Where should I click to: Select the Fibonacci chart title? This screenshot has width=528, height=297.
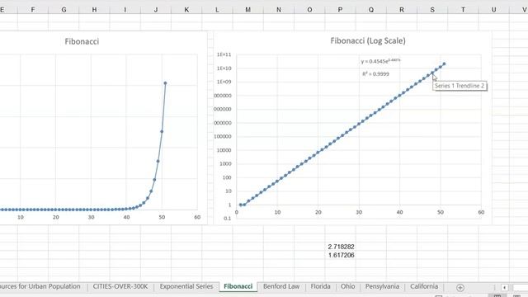[x=82, y=41]
